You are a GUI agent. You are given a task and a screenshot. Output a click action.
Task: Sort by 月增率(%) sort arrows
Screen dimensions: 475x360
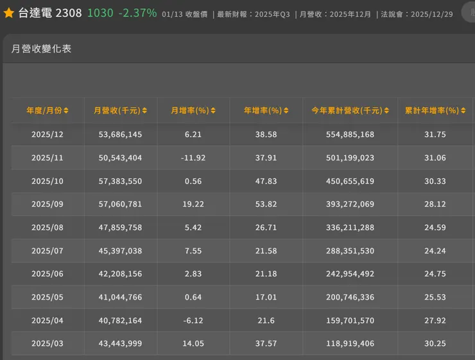click(x=213, y=111)
